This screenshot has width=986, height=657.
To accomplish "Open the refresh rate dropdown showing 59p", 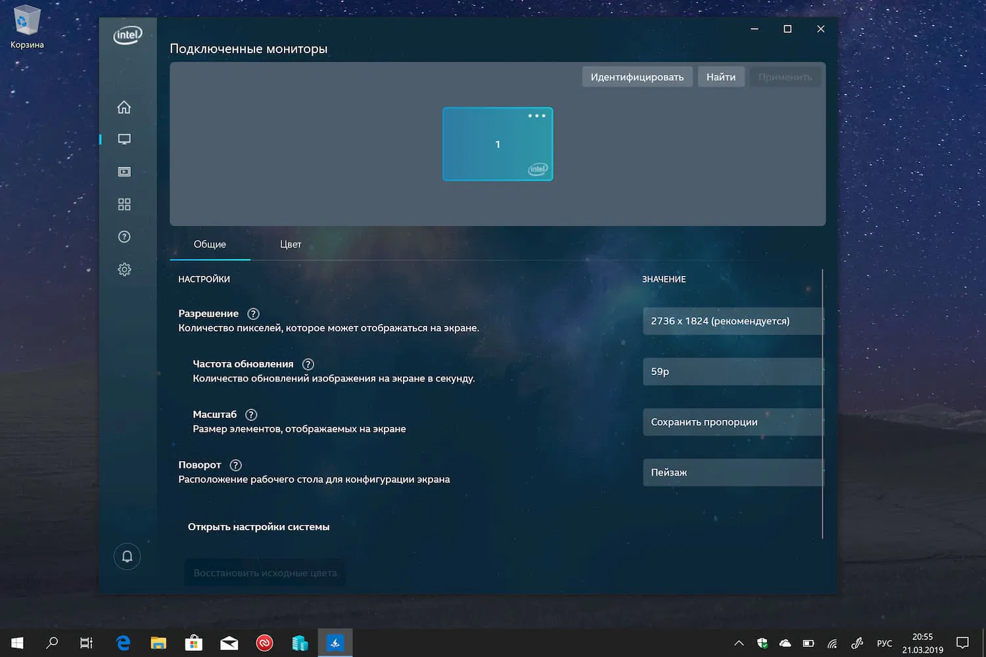I will 732,371.
